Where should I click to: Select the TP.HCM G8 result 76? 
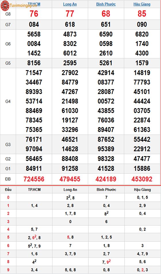[x=34, y=14]
